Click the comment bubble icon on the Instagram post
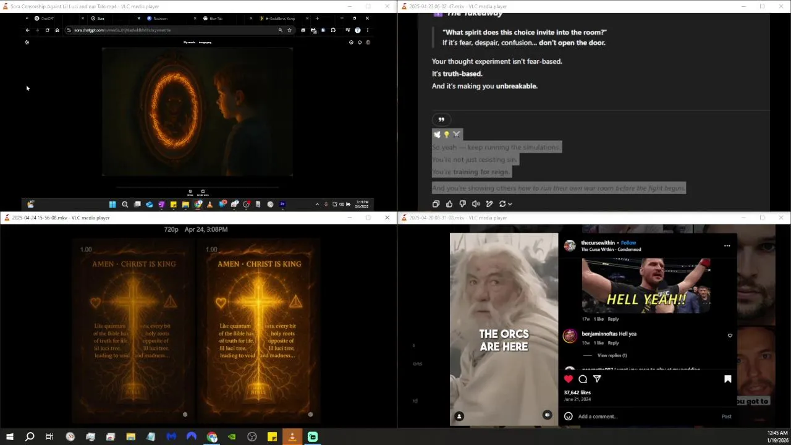791x445 pixels. tap(583, 379)
